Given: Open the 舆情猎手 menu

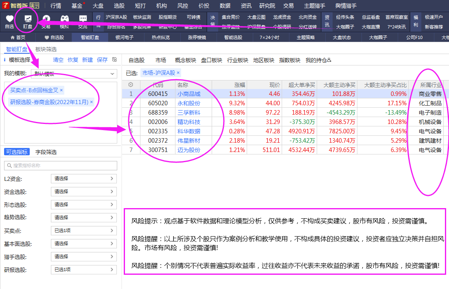Looking at the screenshot, I should coord(346,6).
